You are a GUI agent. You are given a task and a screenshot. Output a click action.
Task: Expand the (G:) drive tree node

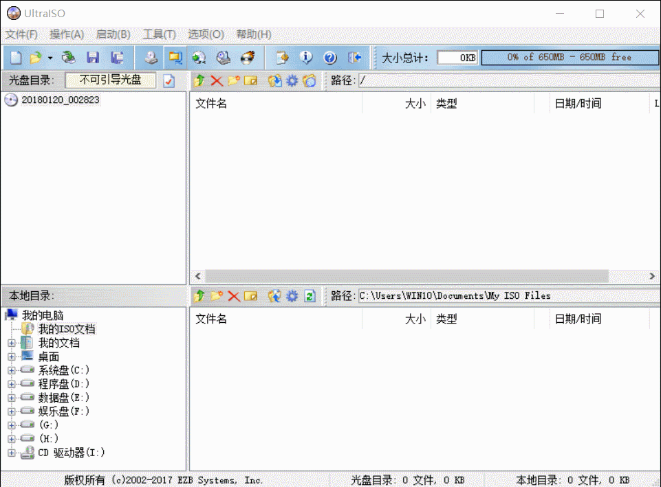12,425
